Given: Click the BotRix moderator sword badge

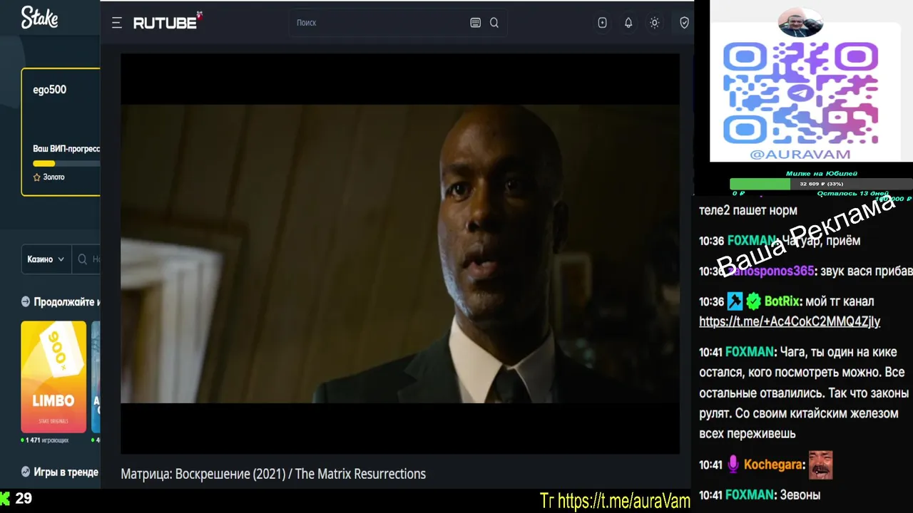Looking at the screenshot, I should point(735,301).
